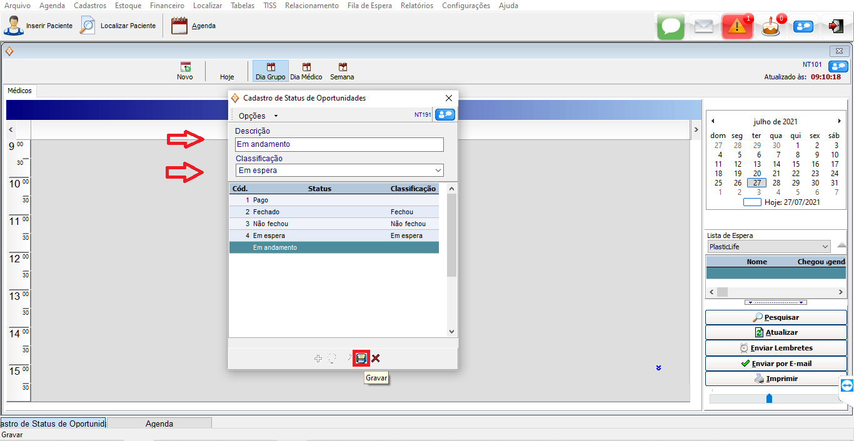The image size is (854, 441).
Task: Select the Semana view toggle
Action: pos(342,71)
